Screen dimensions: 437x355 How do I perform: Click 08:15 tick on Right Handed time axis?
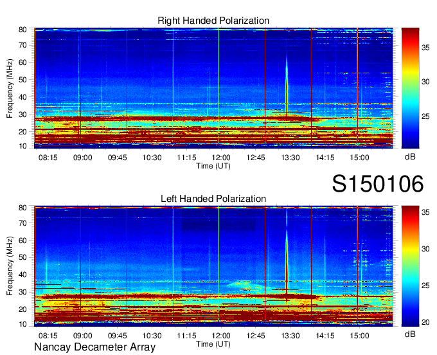coord(48,158)
